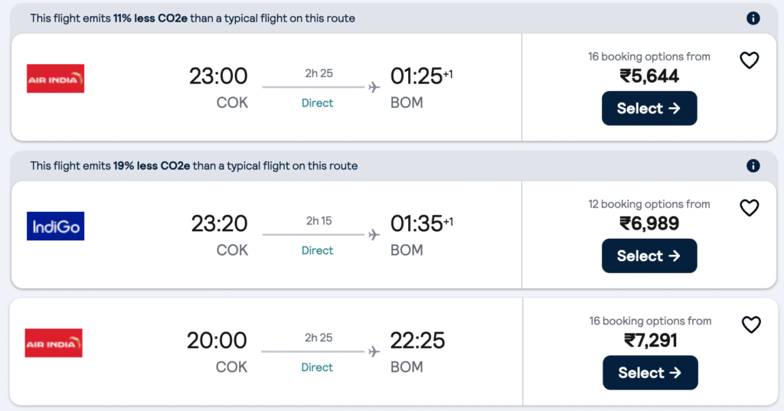Select the ₹7,291 Air India flight
Image resolution: width=784 pixels, height=411 pixels.
tap(650, 373)
